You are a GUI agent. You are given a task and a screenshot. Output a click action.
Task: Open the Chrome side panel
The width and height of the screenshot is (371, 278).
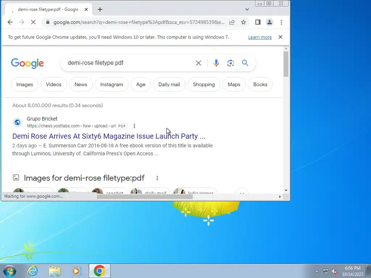pos(258,22)
